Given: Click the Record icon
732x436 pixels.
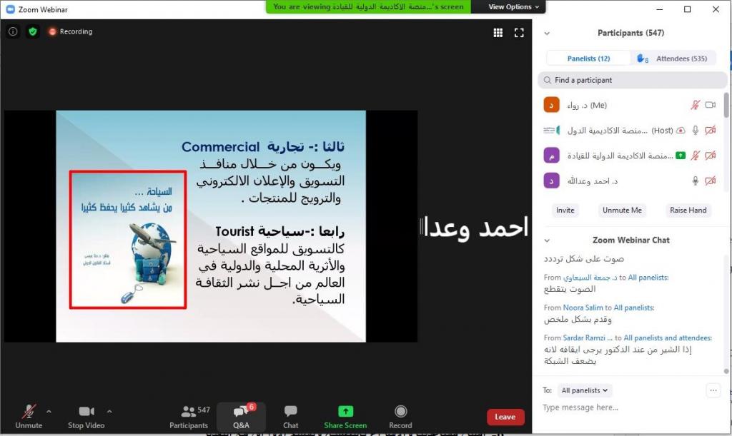Looking at the screenshot, I should (x=400, y=412).
